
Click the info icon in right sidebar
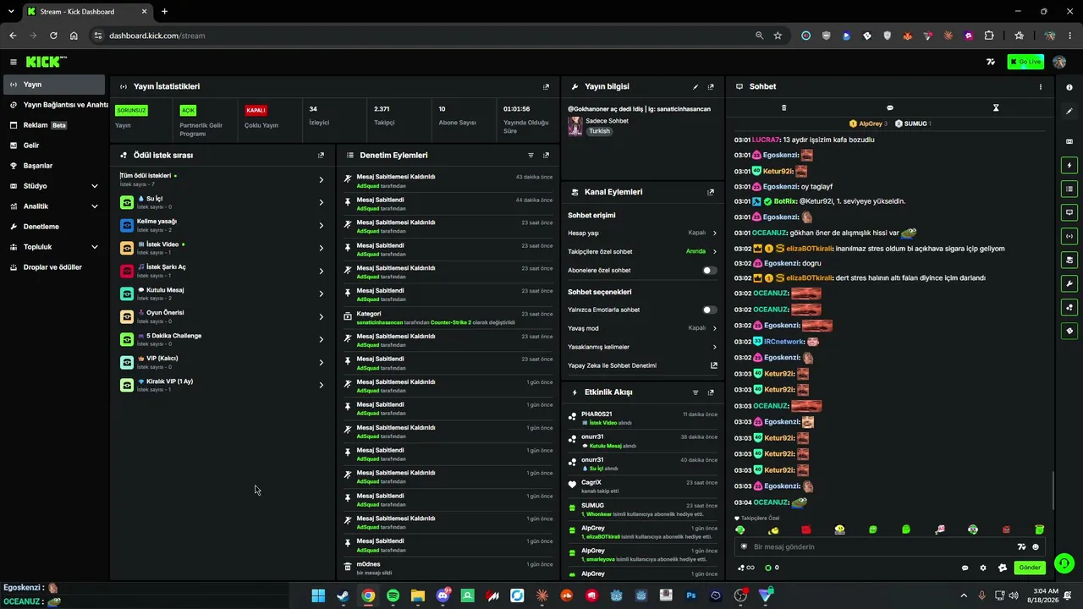click(1069, 88)
